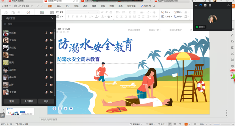
Task: Open the 更多 options in member panel
Action: click(46, 101)
